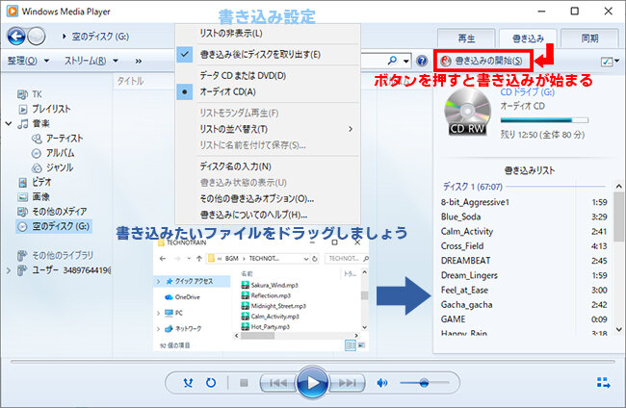Click the Back navigation arrow button

16,37
